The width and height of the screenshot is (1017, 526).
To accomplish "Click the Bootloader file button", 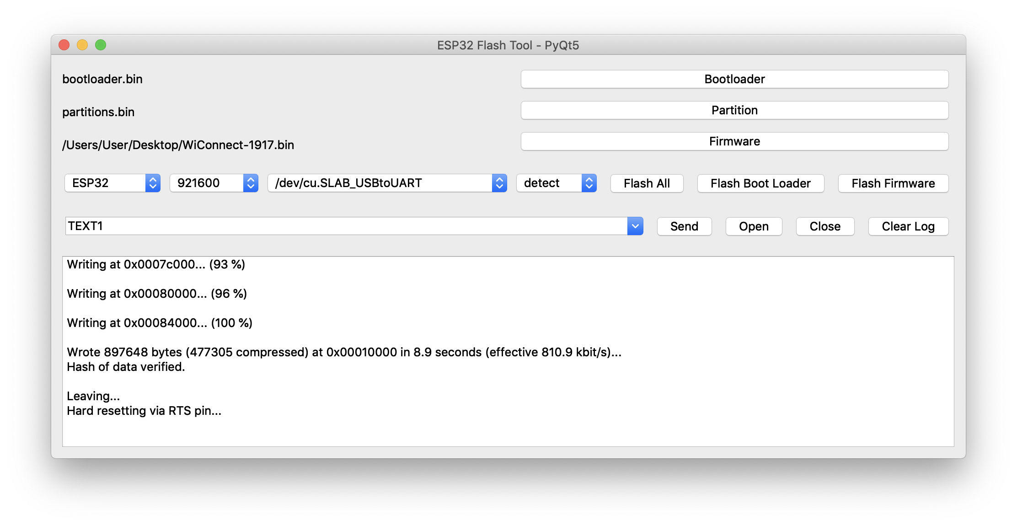I will [x=734, y=79].
